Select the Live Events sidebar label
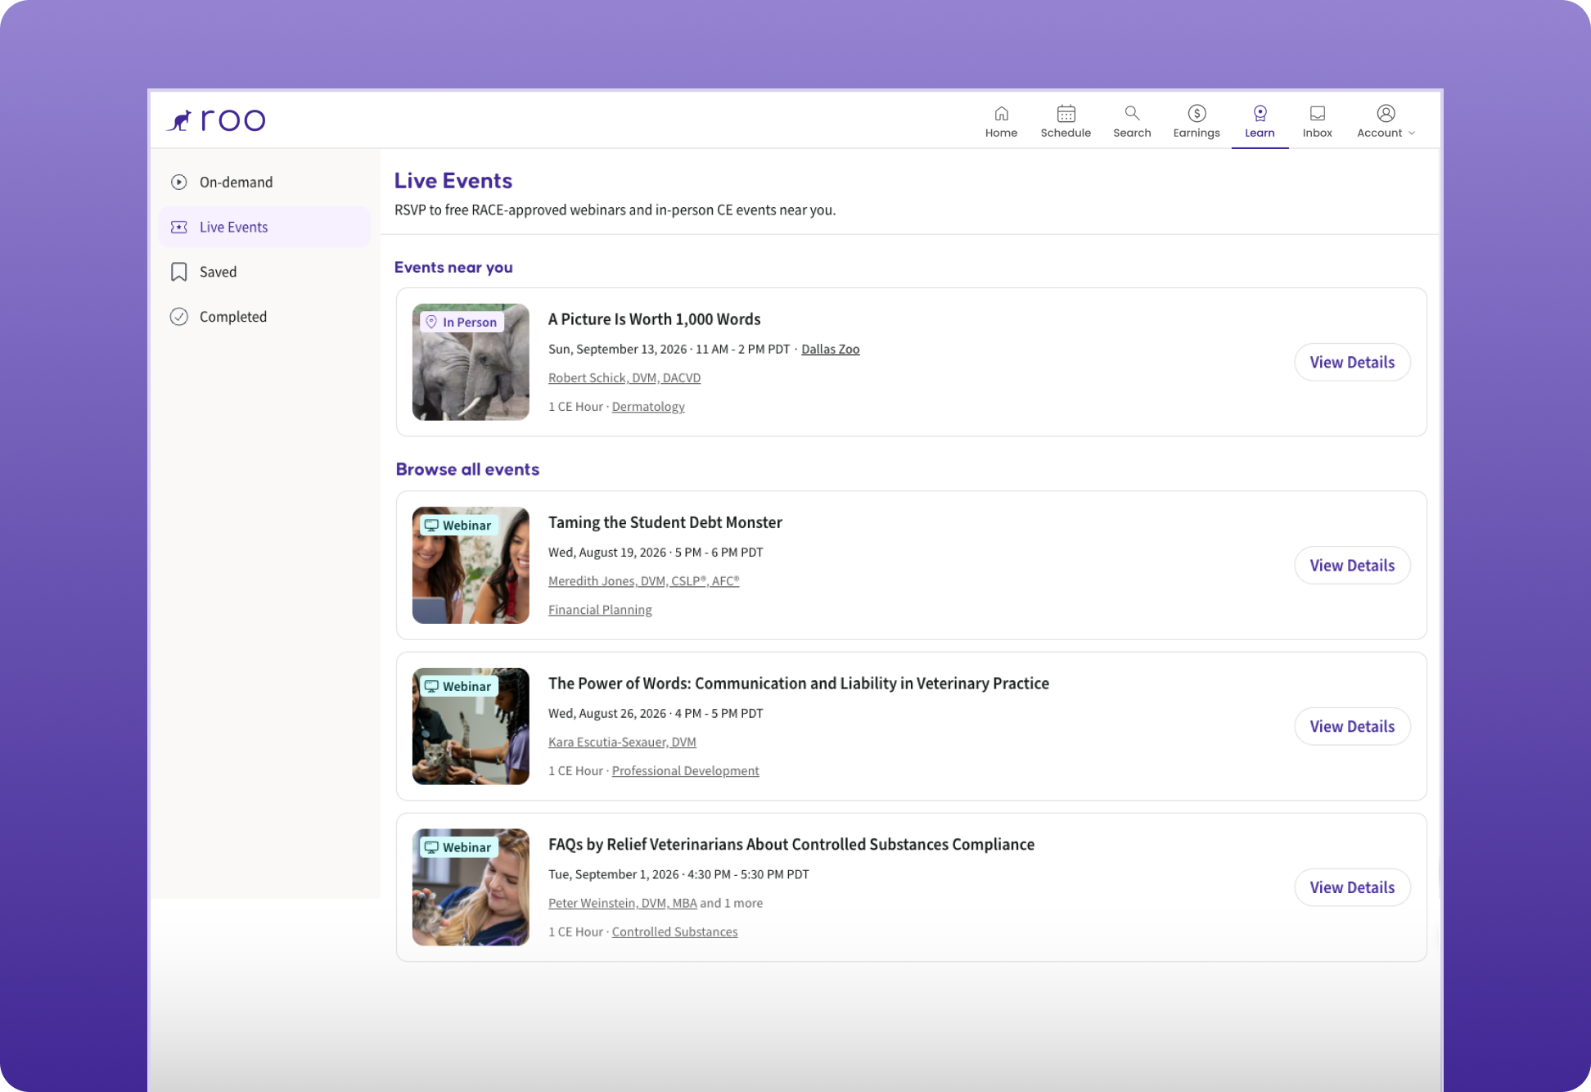 tap(233, 227)
